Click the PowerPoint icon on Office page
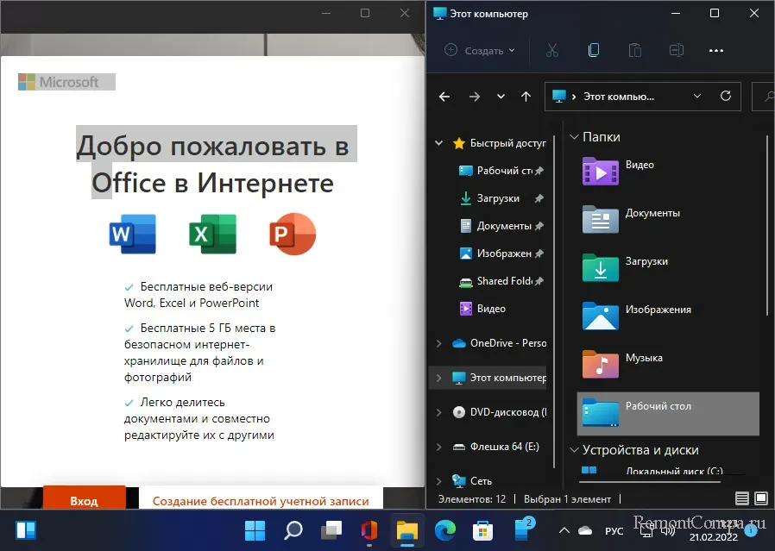This screenshot has height=551, width=775. coord(292,234)
